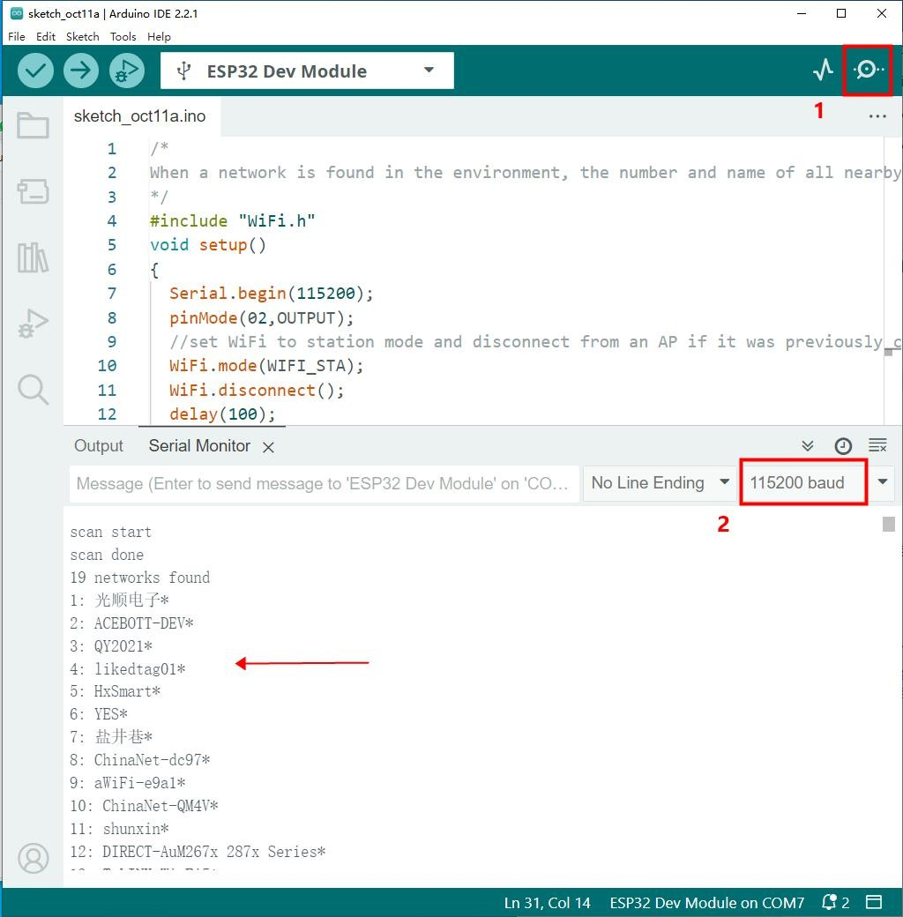Viewport: 903px width, 917px height.
Task: Open the ESP32 Dev Module board selector
Action: click(307, 71)
